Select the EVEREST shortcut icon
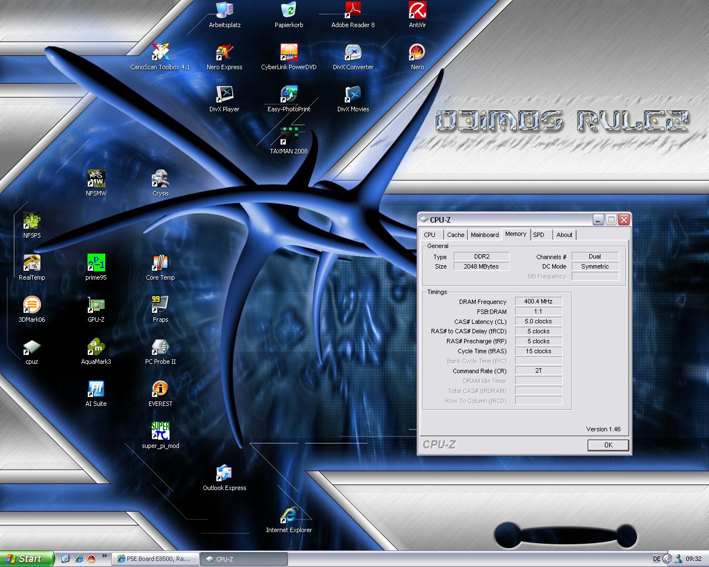Viewport: 709px width, 567px height. click(160, 394)
